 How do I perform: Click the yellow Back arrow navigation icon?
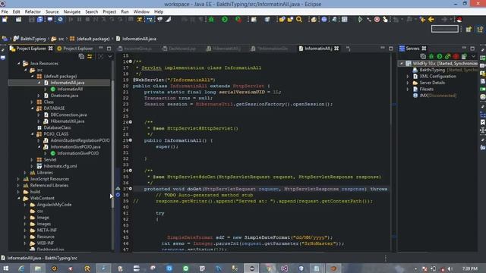point(431,20)
